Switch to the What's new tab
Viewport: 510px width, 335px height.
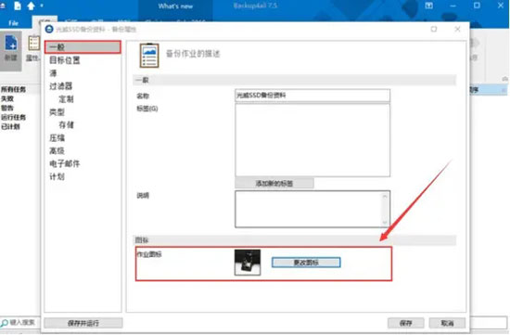(175, 6)
